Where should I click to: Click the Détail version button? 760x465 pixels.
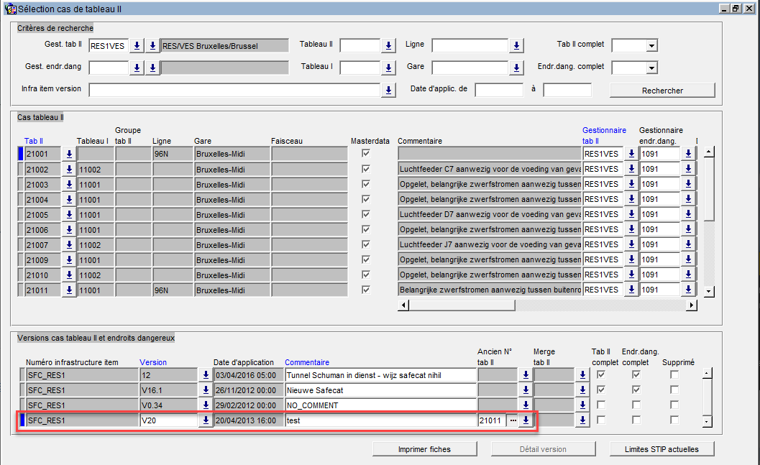click(543, 449)
